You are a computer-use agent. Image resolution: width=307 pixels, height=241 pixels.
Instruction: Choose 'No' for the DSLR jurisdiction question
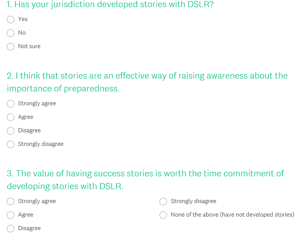coord(11,33)
